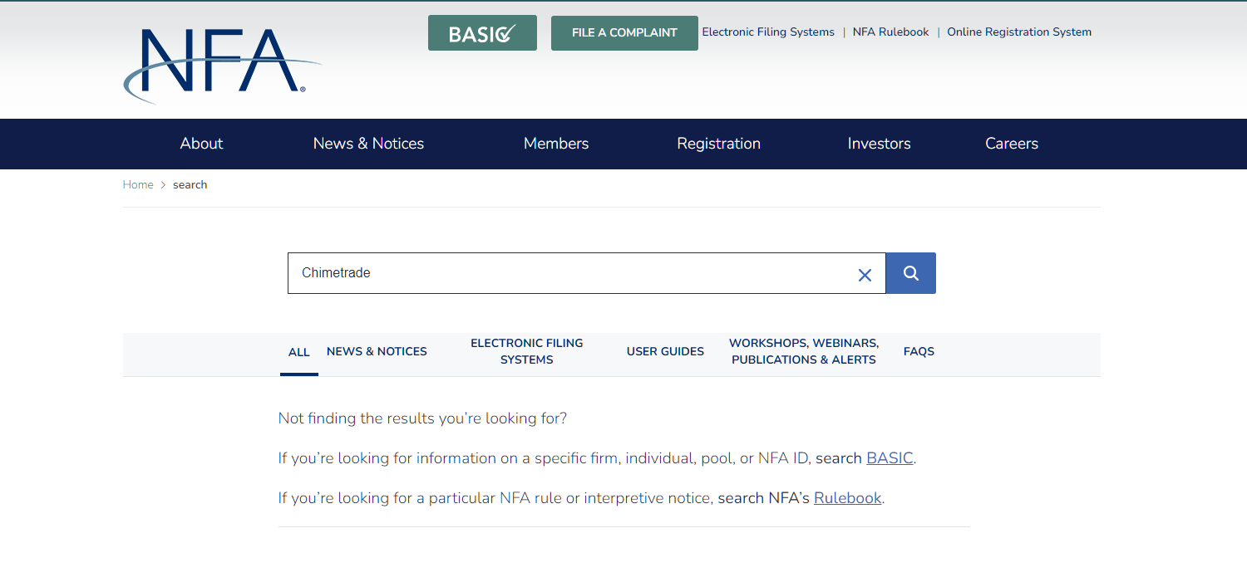
Task: Switch to Workshops, Webinars, Publications & Alerts tab
Action: pos(804,351)
